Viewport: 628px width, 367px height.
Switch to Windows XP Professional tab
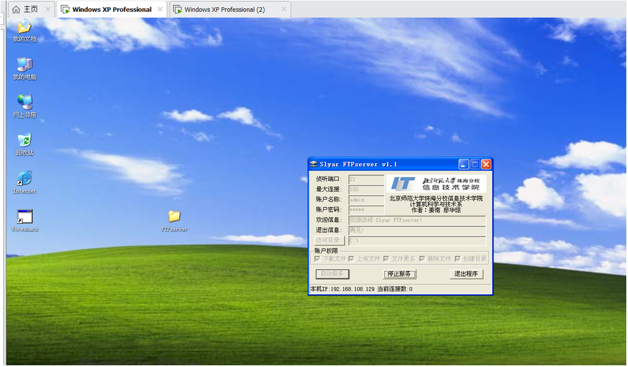click(112, 9)
